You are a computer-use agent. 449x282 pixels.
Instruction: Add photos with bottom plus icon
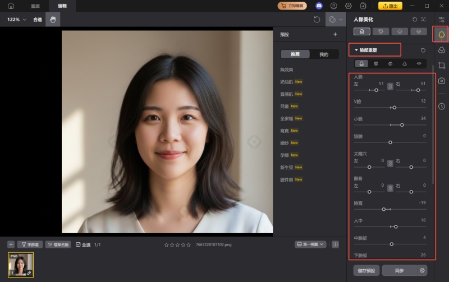pyautogui.click(x=11, y=244)
